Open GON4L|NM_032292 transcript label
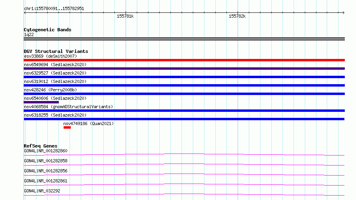This screenshot has width=356, height=200. pos(42,191)
